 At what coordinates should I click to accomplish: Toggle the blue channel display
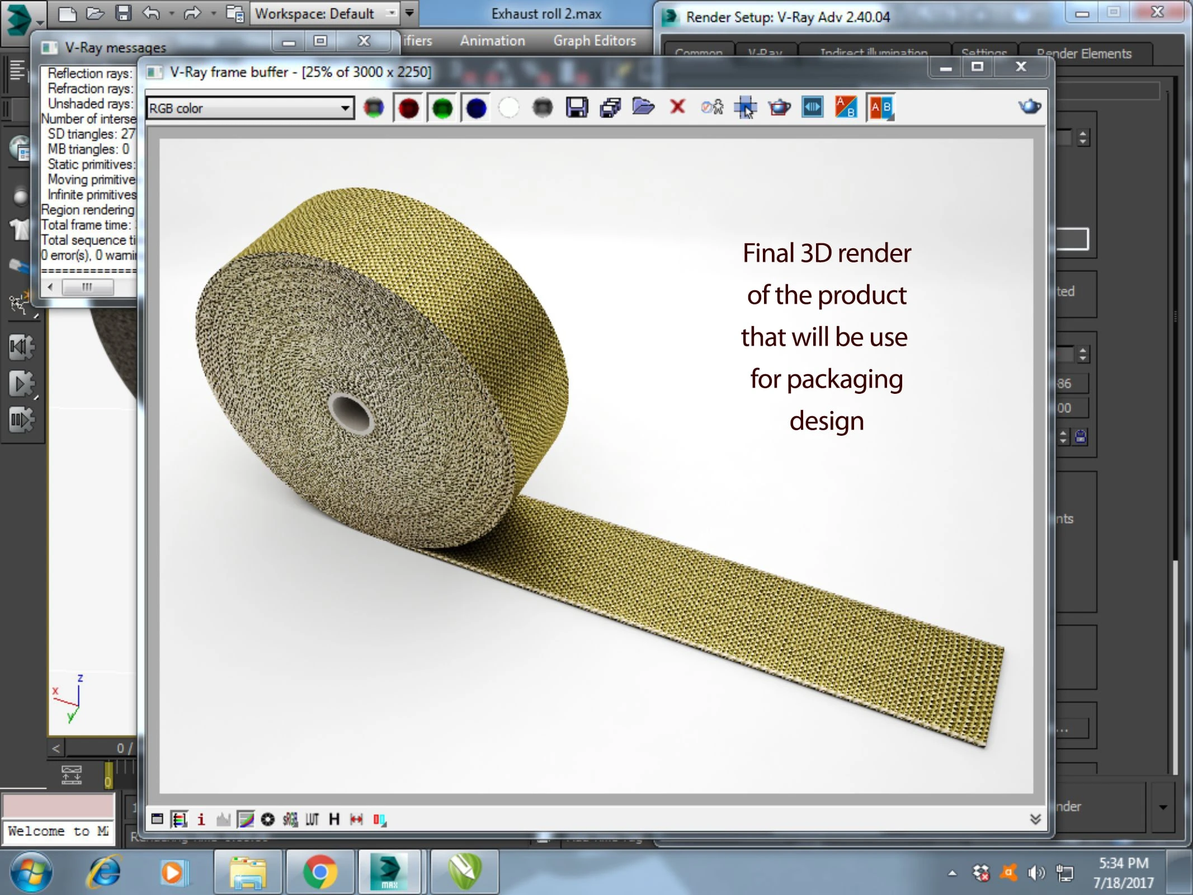tap(476, 107)
